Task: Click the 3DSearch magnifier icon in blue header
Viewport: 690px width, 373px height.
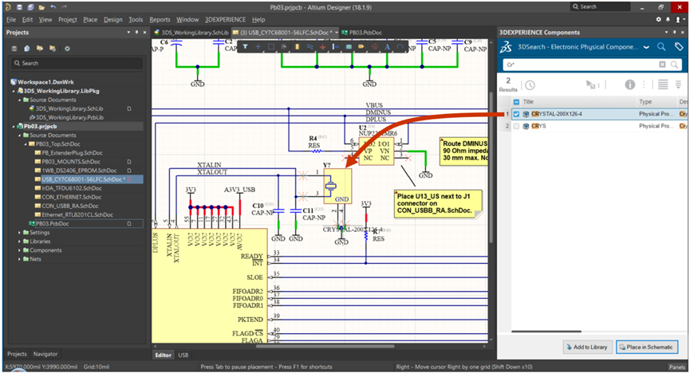Action: pos(661,46)
